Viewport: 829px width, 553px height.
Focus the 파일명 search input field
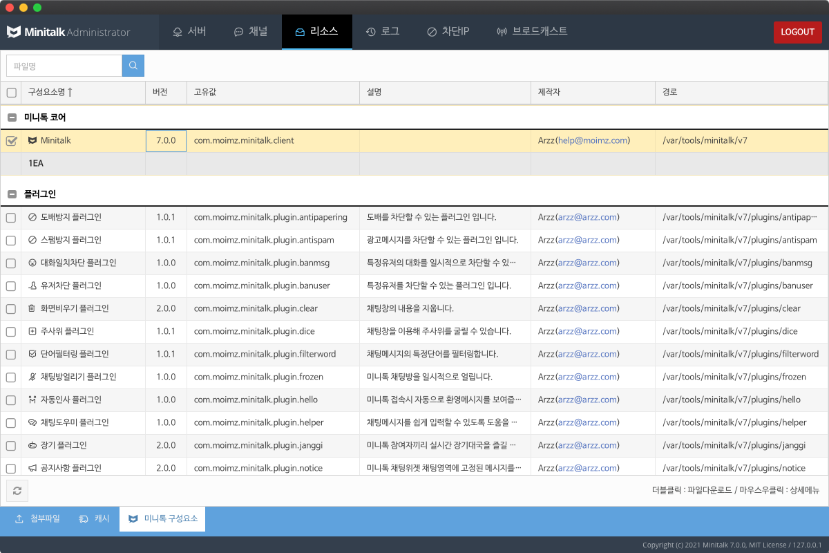64,66
